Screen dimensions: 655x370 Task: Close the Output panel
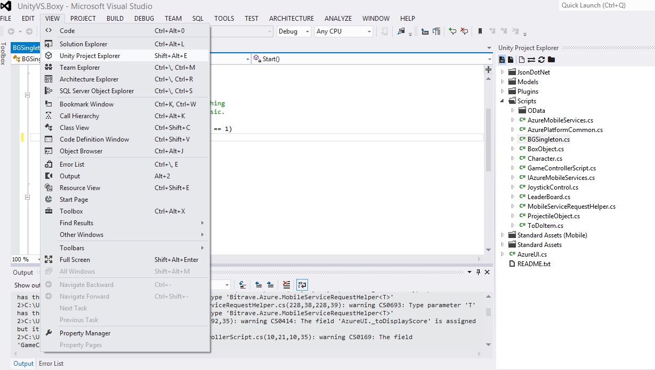coord(487,272)
